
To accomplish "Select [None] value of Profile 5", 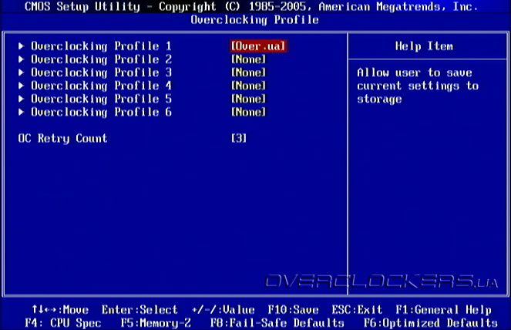I will [x=249, y=99].
